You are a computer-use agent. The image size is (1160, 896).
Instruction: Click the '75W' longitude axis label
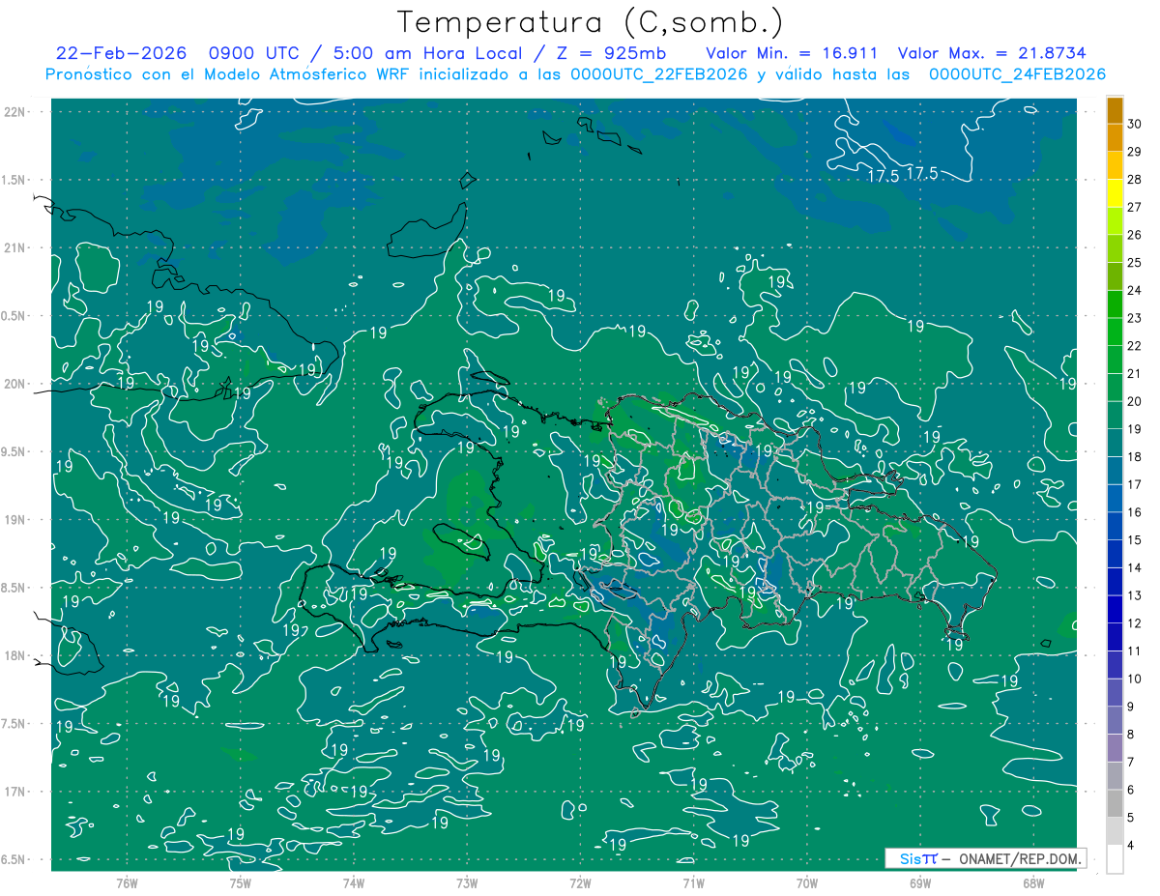click(x=240, y=882)
